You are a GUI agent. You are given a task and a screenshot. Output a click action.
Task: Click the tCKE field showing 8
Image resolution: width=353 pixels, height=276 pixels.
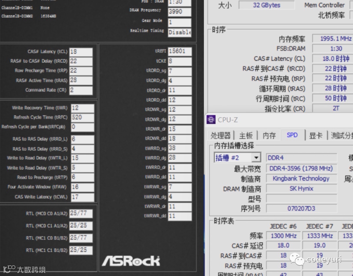pos(180,61)
